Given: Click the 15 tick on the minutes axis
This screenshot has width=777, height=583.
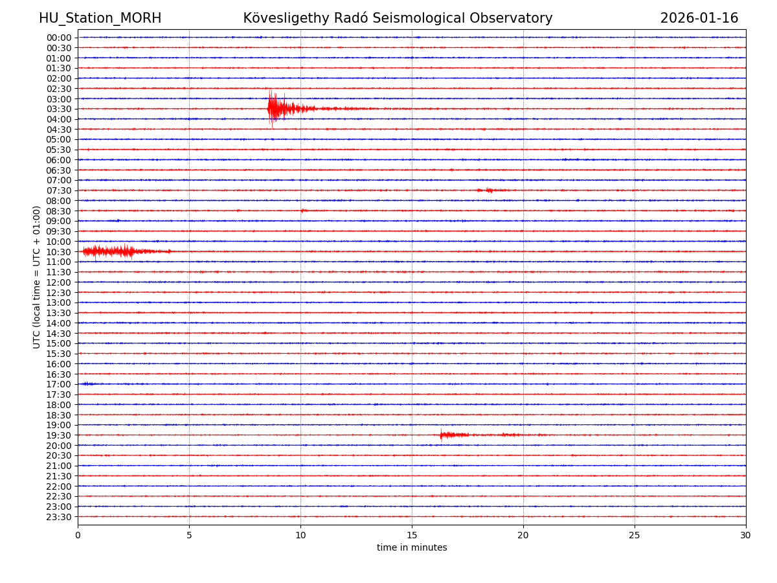Looking at the screenshot, I should click(412, 535).
